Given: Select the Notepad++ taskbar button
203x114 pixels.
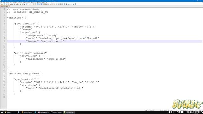Looking at the screenshot, I should (x=69, y=112).
